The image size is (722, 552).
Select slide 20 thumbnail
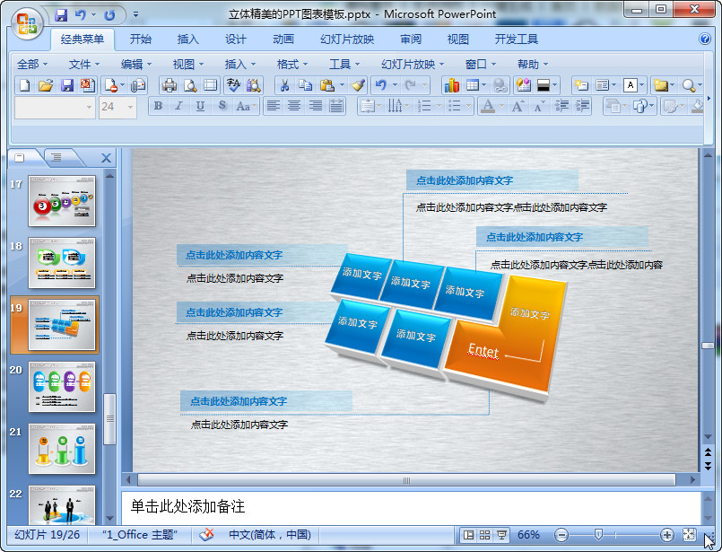click(x=62, y=387)
